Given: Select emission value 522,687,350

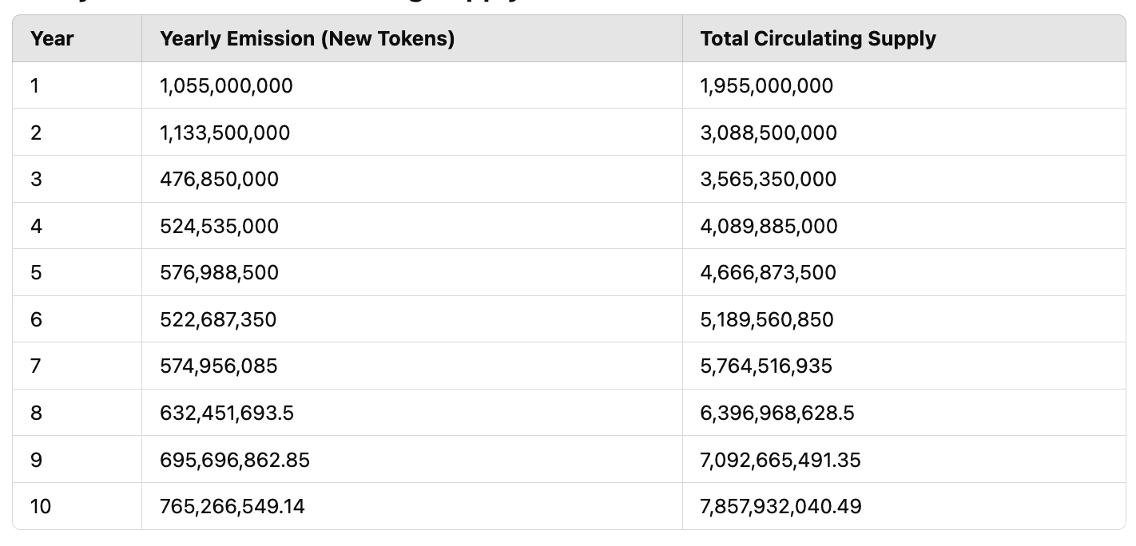Looking at the screenshot, I should tap(219, 319).
